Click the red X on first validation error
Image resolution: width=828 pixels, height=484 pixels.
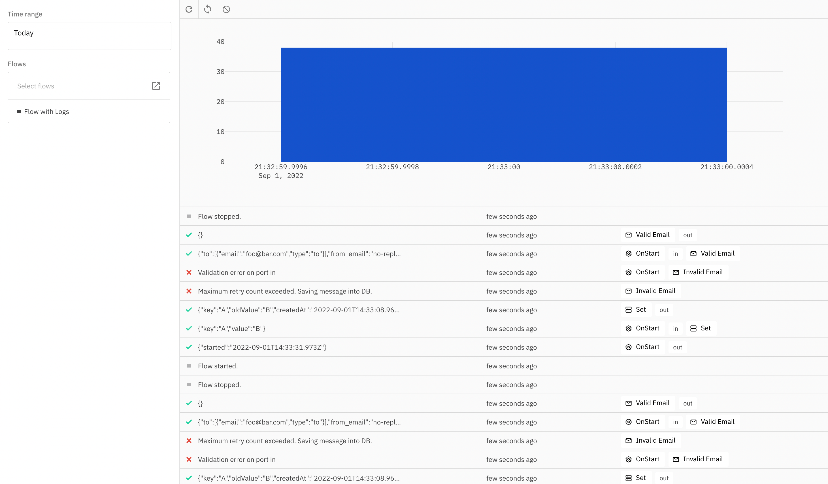pyautogui.click(x=189, y=272)
